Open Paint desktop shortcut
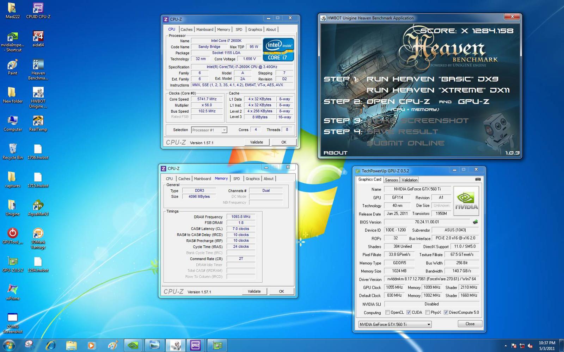The image size is (564, 352). tap(12, 67)
